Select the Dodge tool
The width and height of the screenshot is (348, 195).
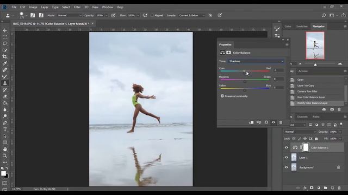pos(5,116)
